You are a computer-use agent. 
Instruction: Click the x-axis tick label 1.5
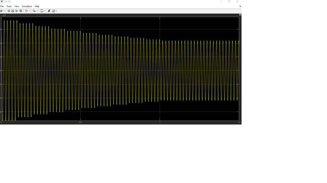pos(239,123)
